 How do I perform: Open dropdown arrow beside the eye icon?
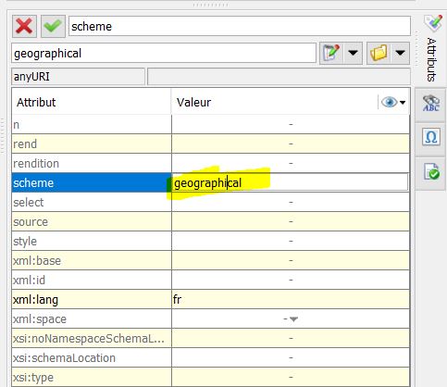tap(403, 103)
